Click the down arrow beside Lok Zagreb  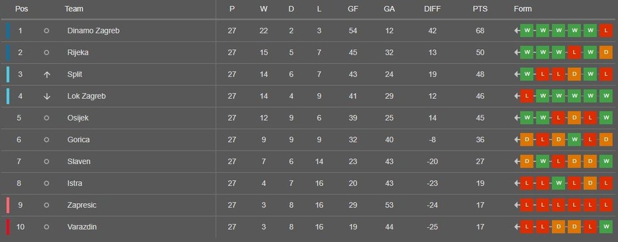(x=46, y=96)
